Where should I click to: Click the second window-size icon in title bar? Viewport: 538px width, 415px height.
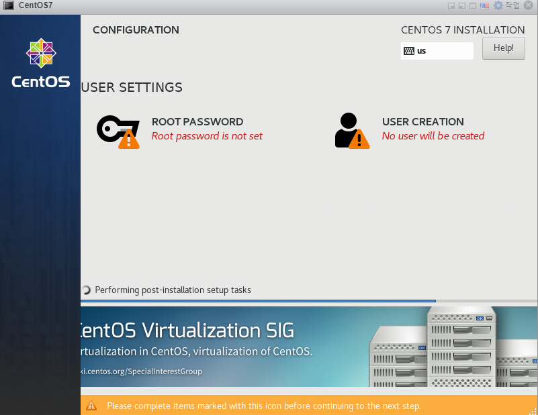462,6
